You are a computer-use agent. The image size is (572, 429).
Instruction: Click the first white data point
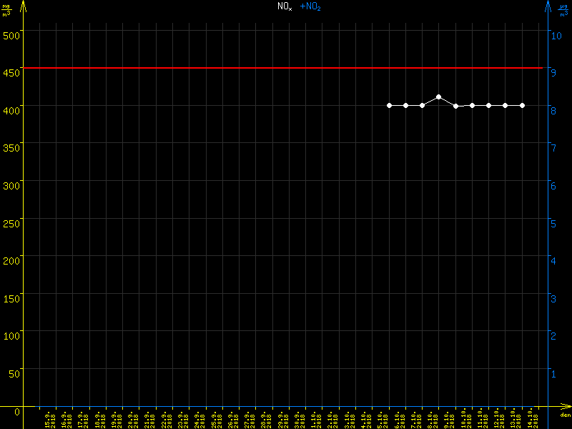389,105
